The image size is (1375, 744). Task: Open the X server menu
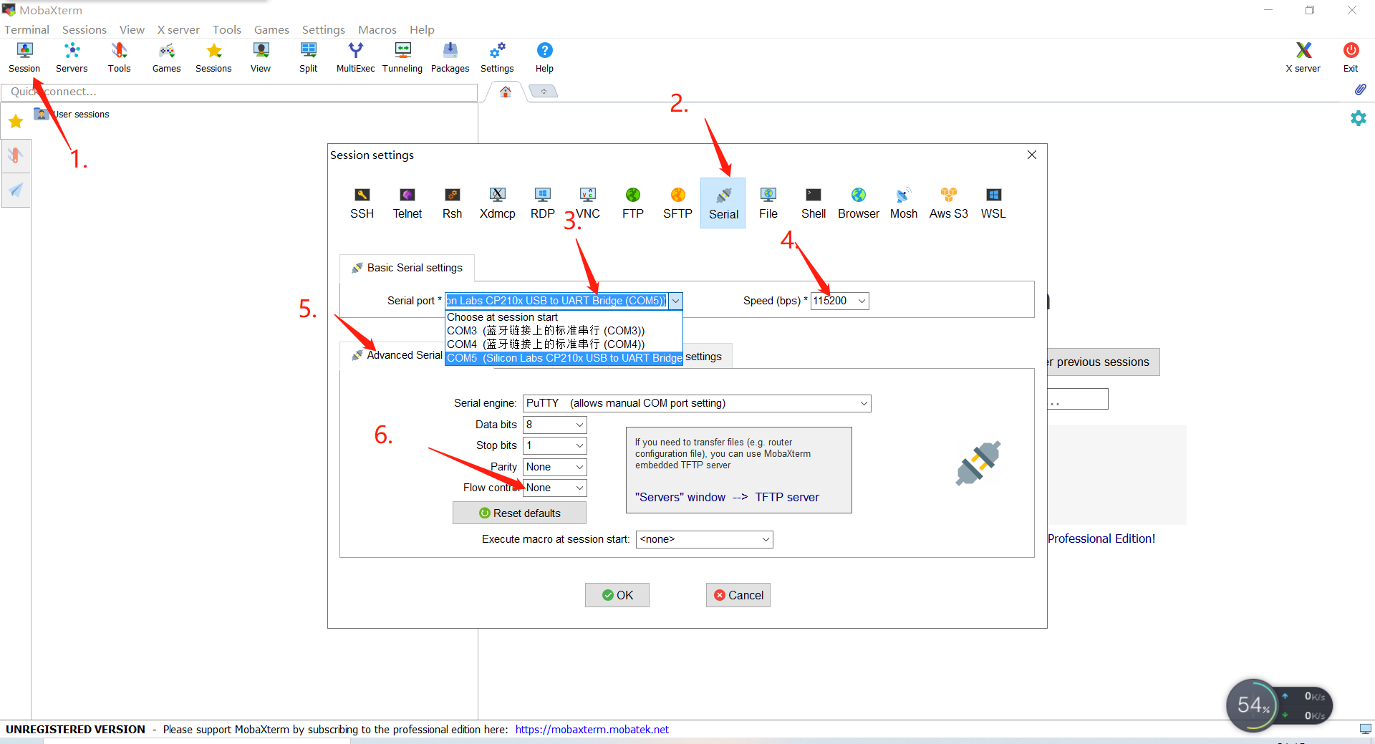click(x=178, y=29)
